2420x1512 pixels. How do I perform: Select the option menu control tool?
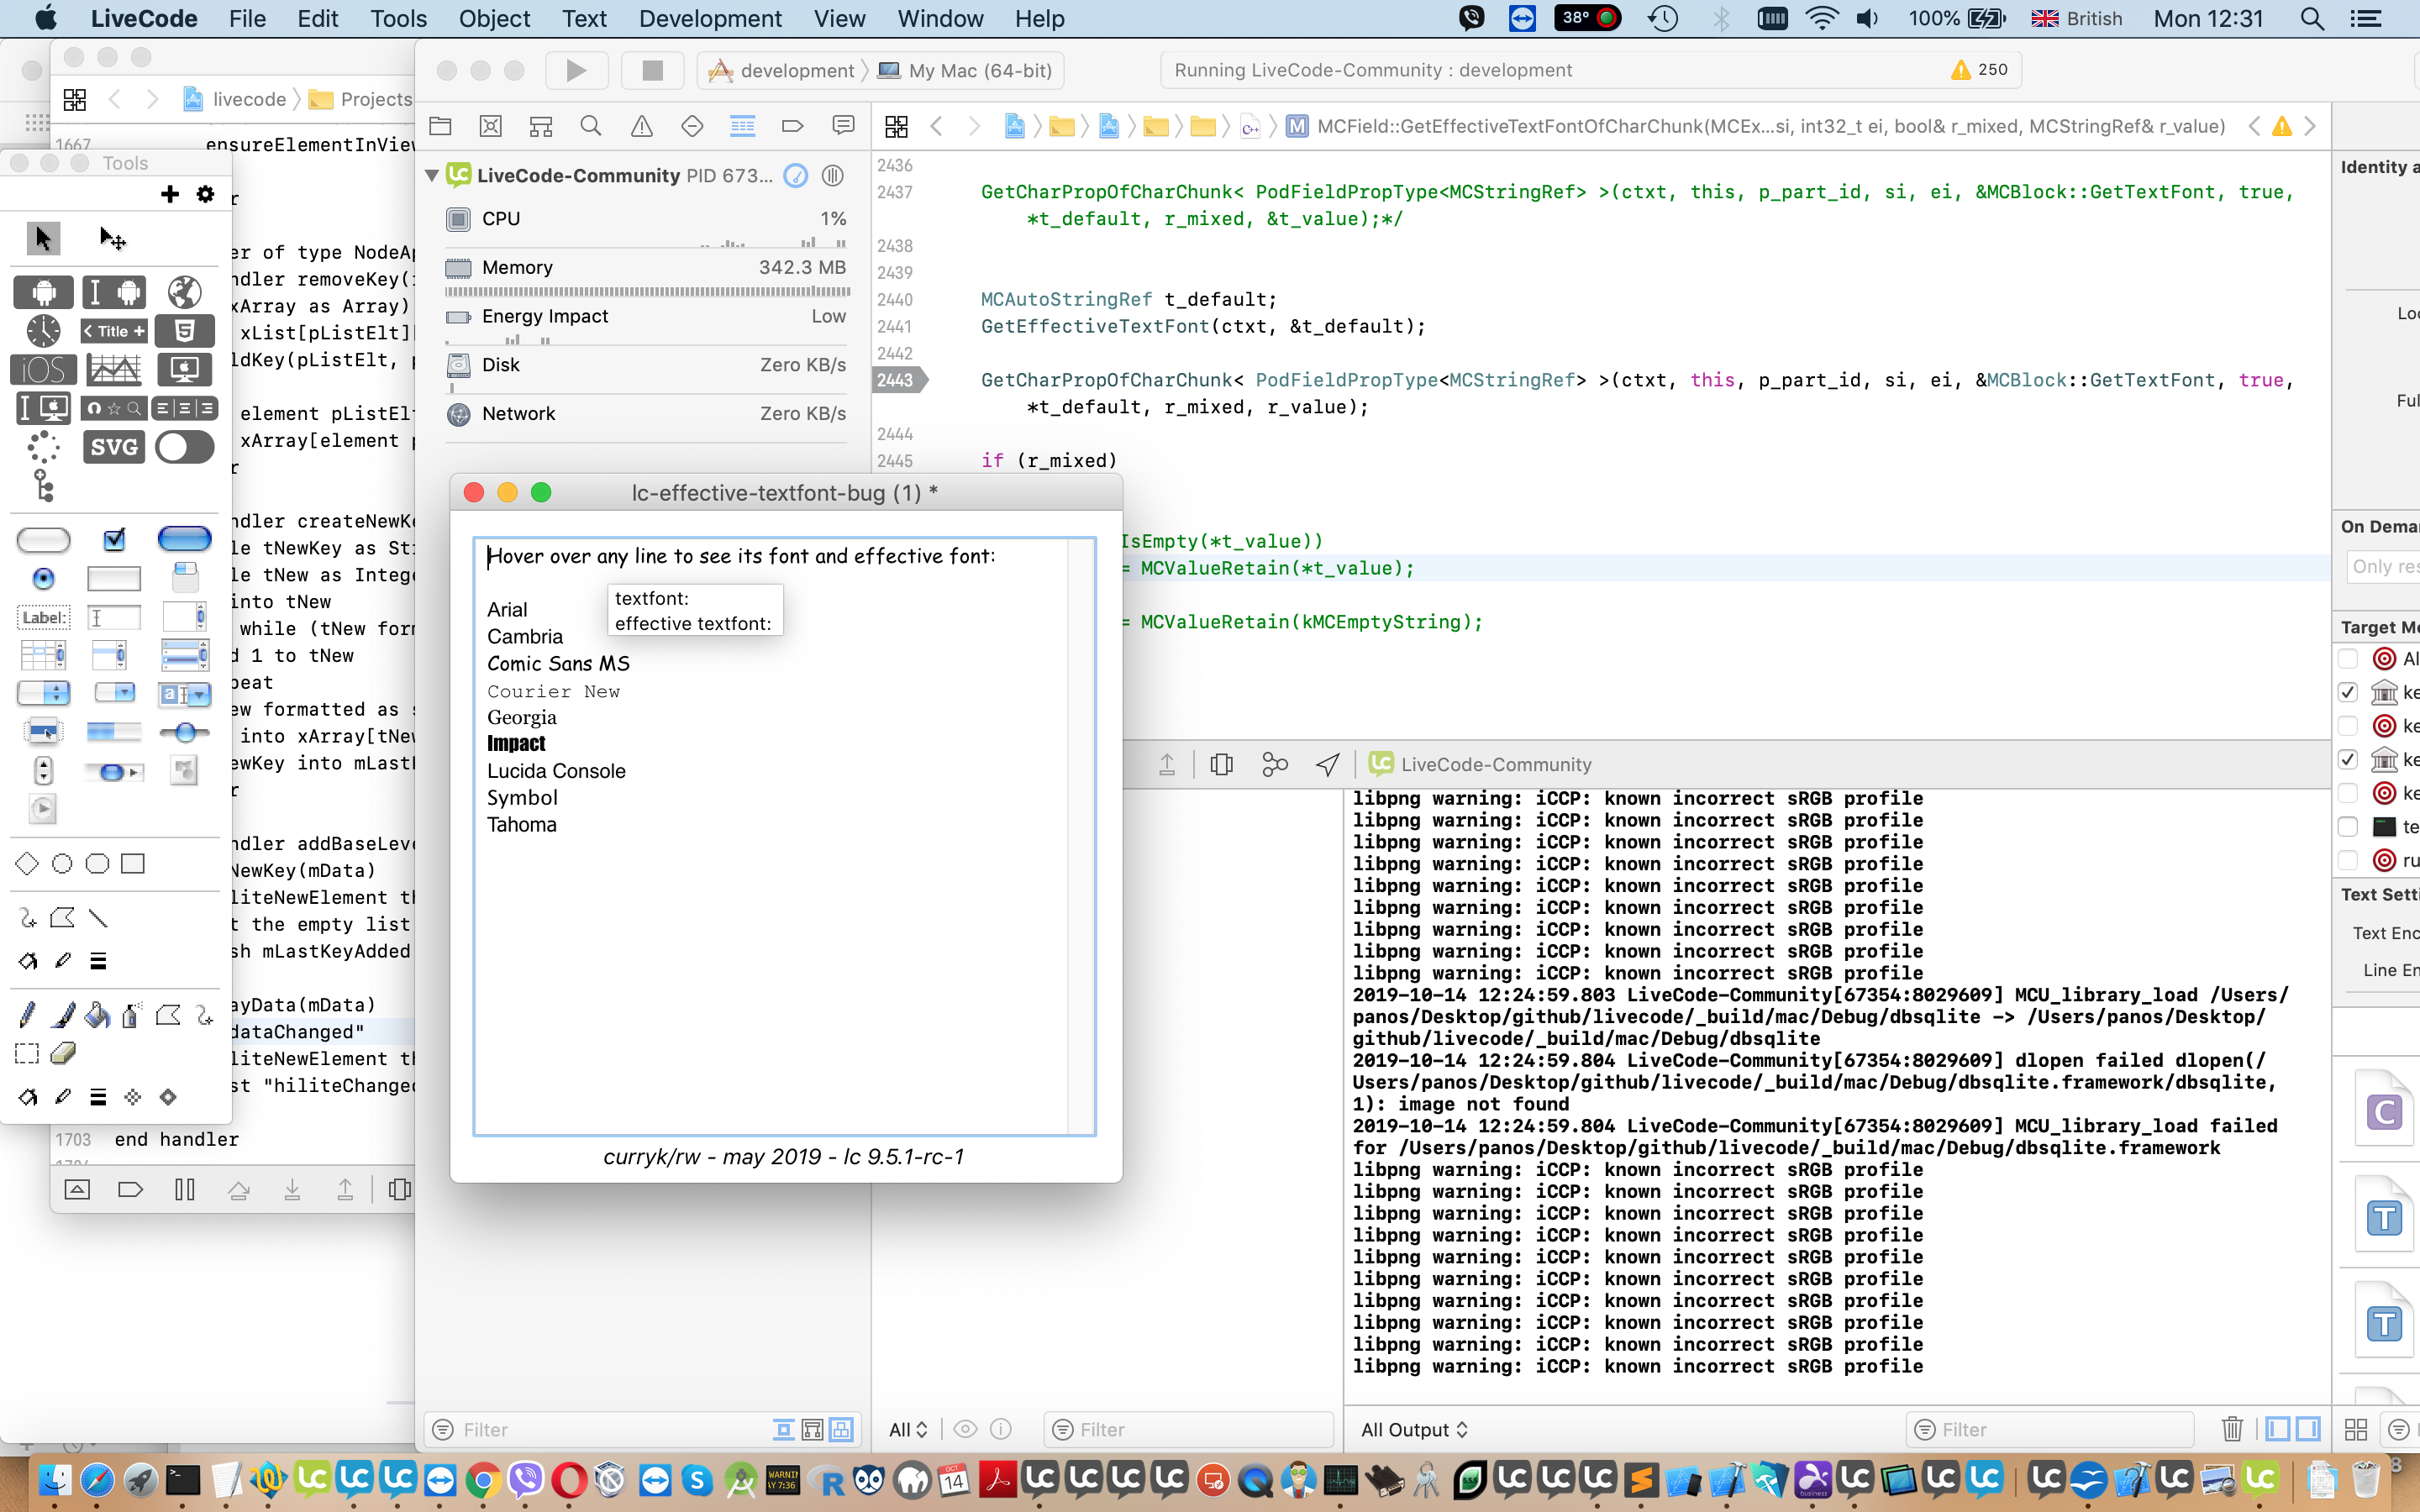(43, 693)
